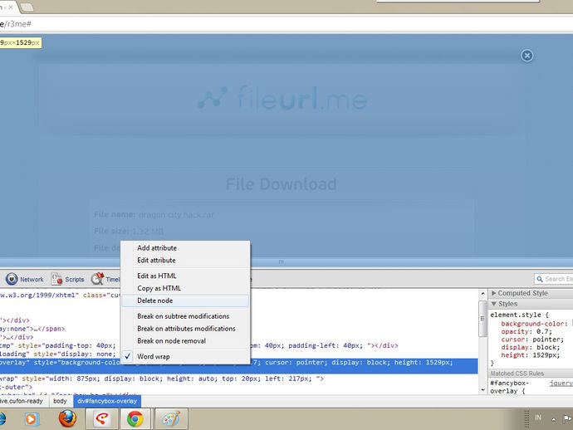The height and width of the screenshot is (430, 573).
Task: Close the fancybox popup with X icon
Action: 526,56
